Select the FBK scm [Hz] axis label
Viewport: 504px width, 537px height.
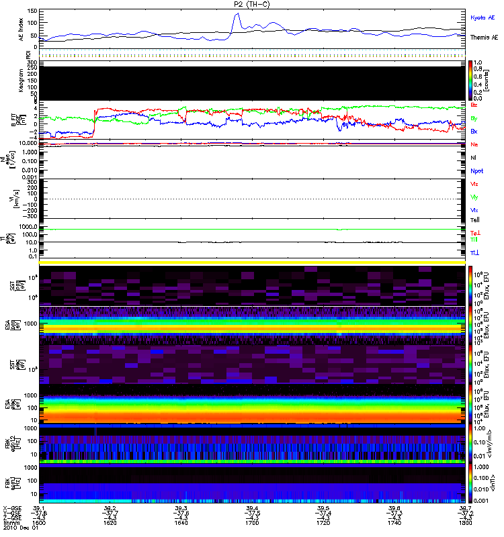12,483
